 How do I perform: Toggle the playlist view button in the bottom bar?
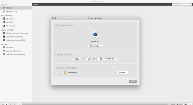click(x=19, y=104)
